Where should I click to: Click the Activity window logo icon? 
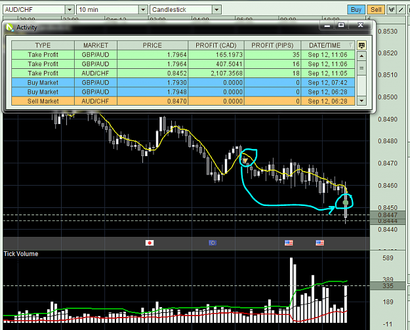[10, 27]
